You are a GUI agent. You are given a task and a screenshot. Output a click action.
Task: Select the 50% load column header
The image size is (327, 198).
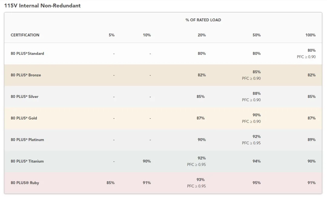(256, 35)
